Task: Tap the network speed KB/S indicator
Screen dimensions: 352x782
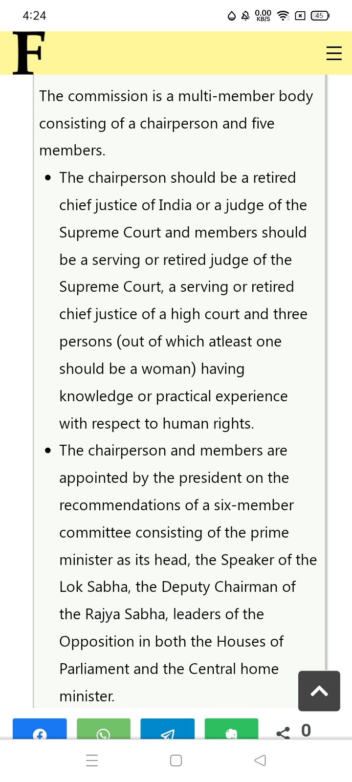Action: tap(263, 16)
